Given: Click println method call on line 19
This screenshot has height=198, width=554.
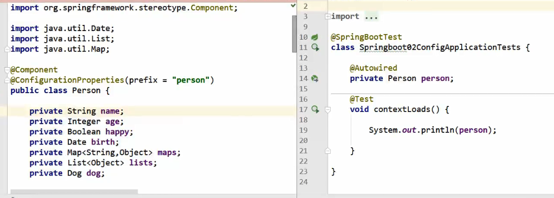Looking at the screenshot, I should [437, 130].
